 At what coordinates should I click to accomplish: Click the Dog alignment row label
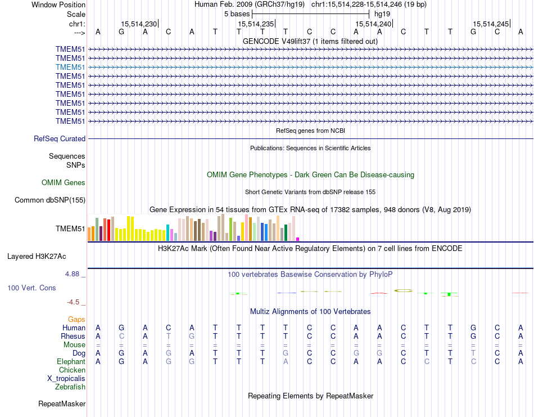point(79,353)
